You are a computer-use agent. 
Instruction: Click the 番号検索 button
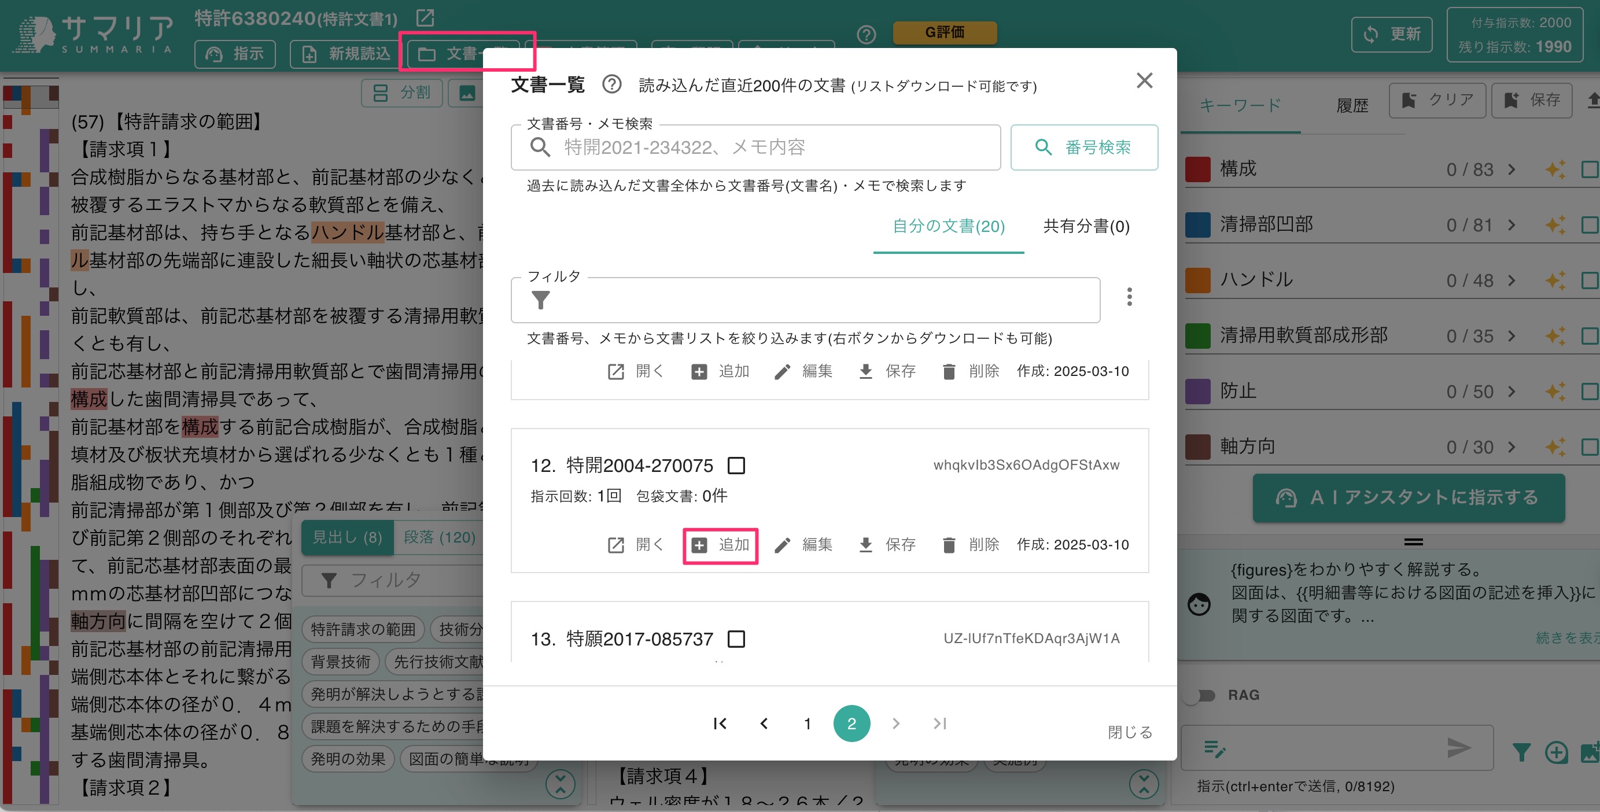[x=1084, y=147]
